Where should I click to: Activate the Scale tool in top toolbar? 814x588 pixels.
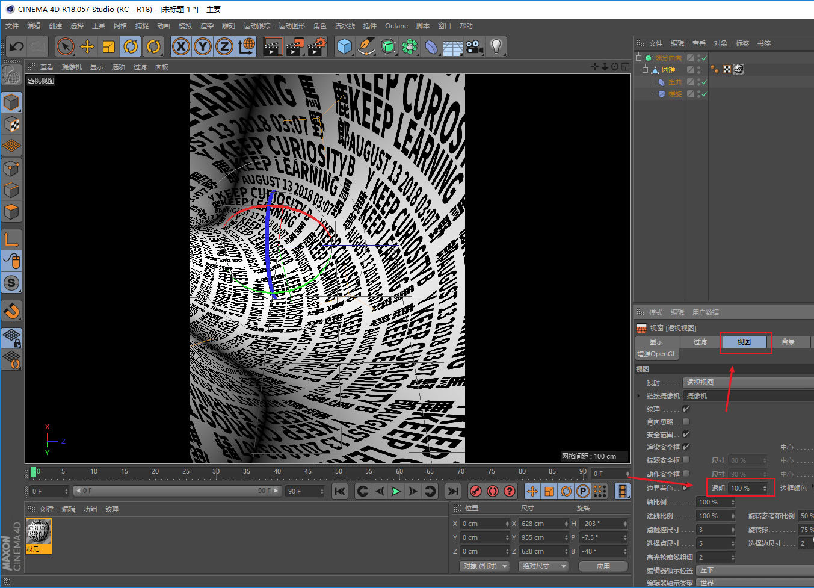coord(109,46)
